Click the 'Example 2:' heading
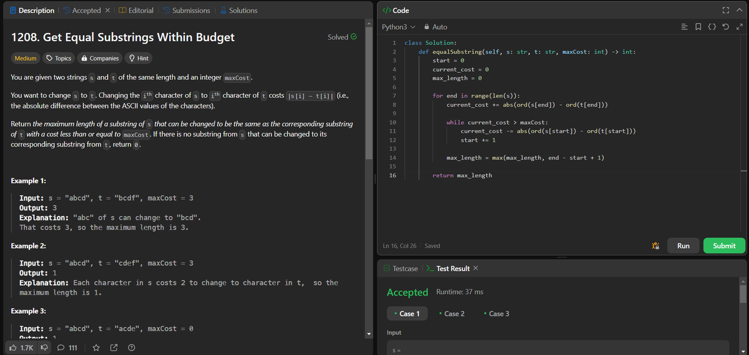 pos(29,246)
